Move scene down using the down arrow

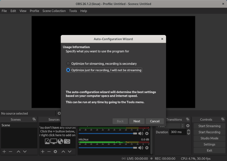[x=26, y=152]
